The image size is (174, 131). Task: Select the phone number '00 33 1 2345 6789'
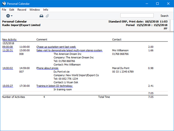pyautogui.click(x=123, y=72)
